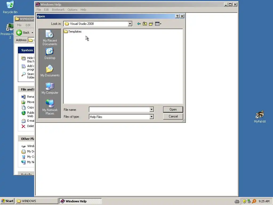Click the address bar folder icon in explorer

pyautogui.click(x=31, y=40)
